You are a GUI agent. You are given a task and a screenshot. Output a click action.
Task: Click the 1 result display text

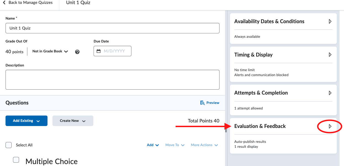(x=246, y=147)
